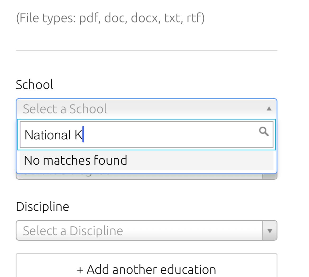
Task: Click the file types hint text
Action: click(x=110, y=18)
